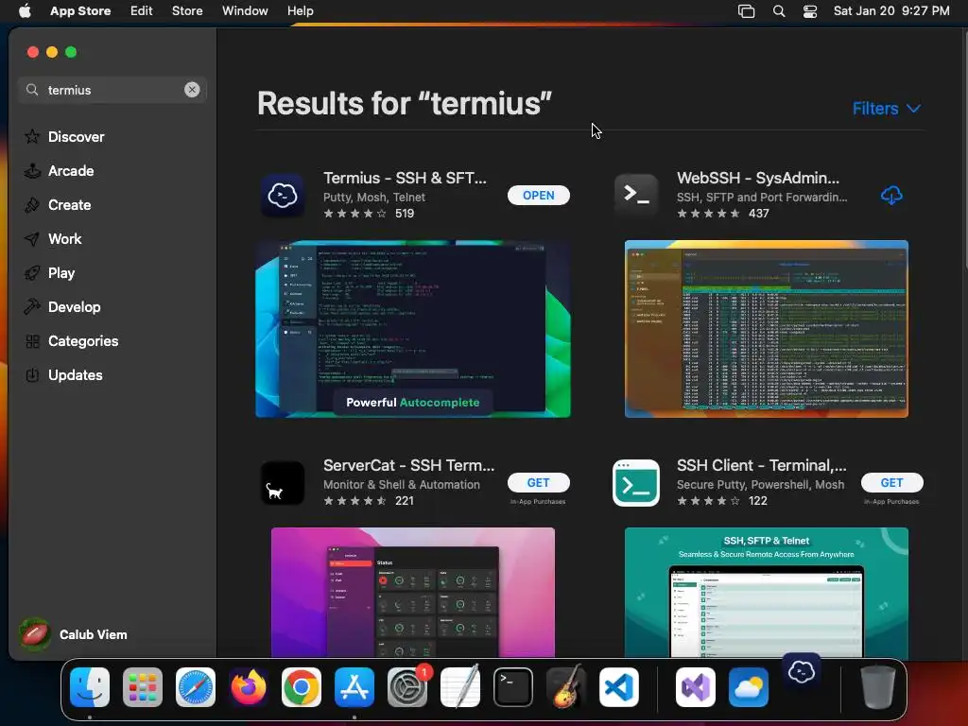968x726 pixels.
Task: Open System Settings from the Dock
Action: point(407,687)
